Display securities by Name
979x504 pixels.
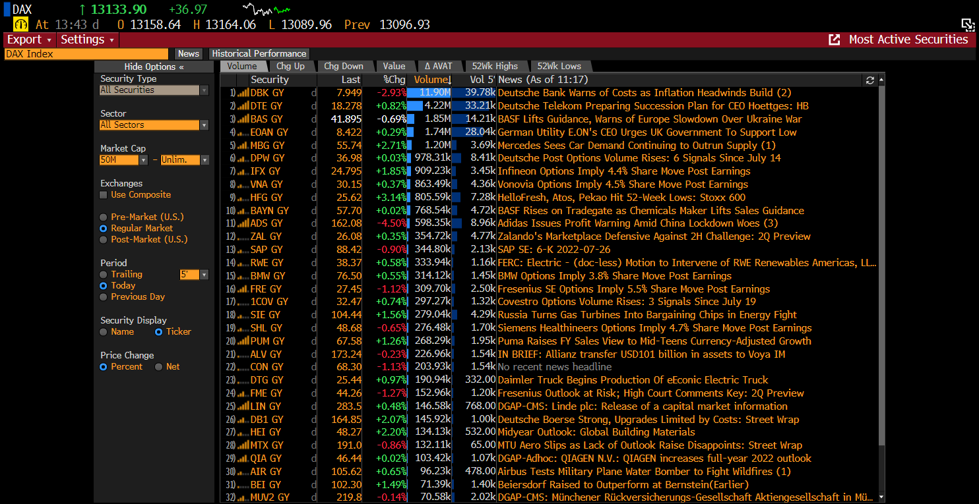[103, 332]
